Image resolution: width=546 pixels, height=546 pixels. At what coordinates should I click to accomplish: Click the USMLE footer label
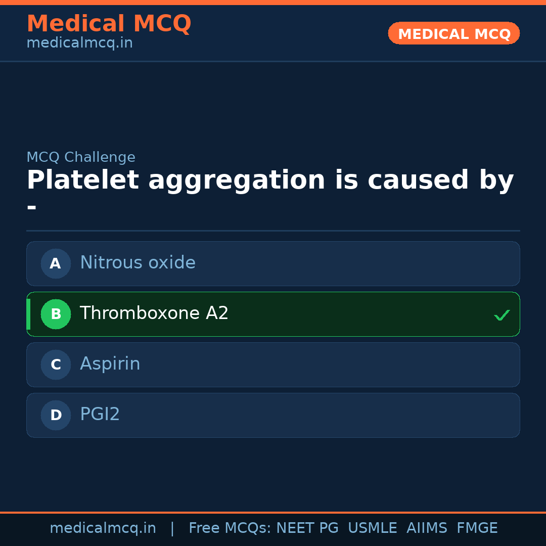pos(373,527)
